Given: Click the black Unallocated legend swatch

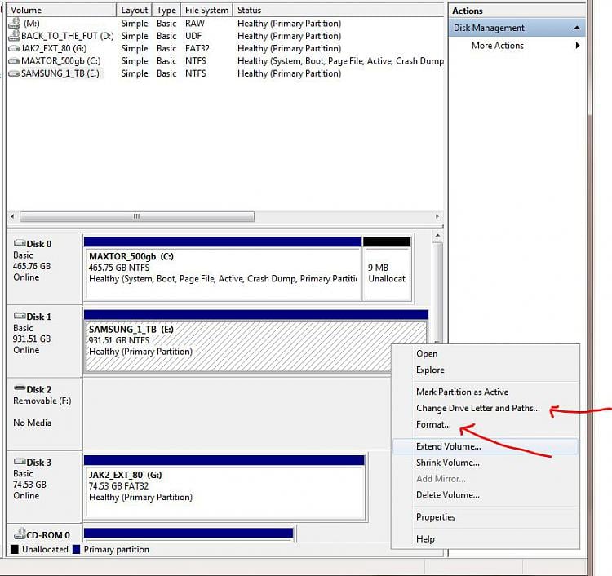Looking at the screenshot, I should click(x=15, y=549).
